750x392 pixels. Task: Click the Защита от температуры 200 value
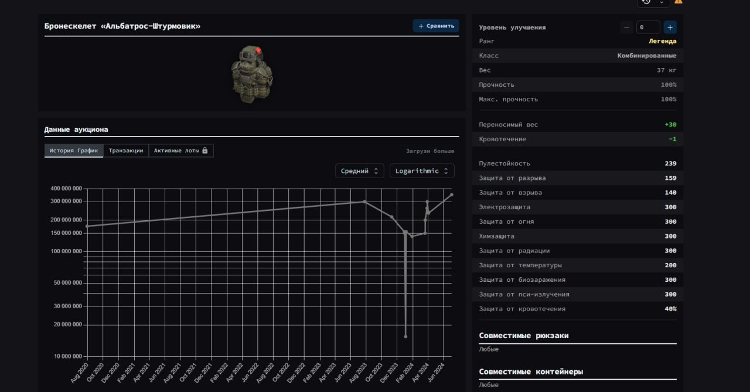[670, 265]
